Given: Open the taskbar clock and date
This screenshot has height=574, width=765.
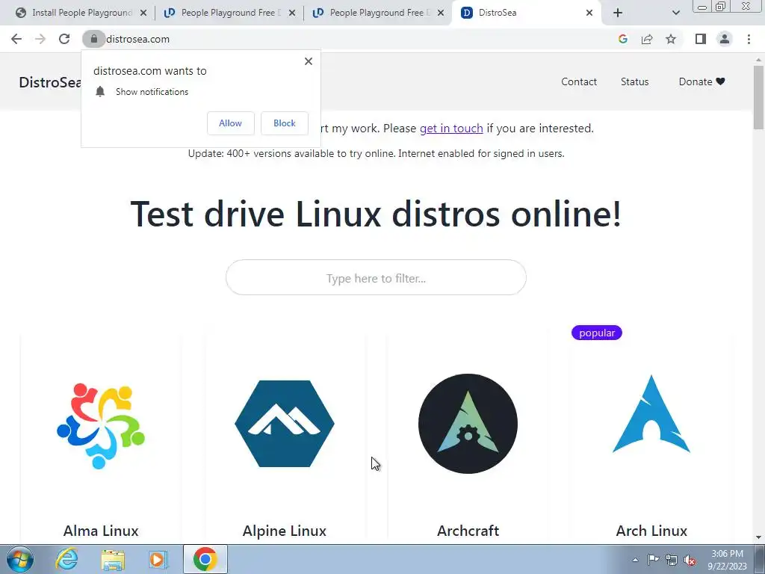Looking at the screenshot, I should coord(727,560).
